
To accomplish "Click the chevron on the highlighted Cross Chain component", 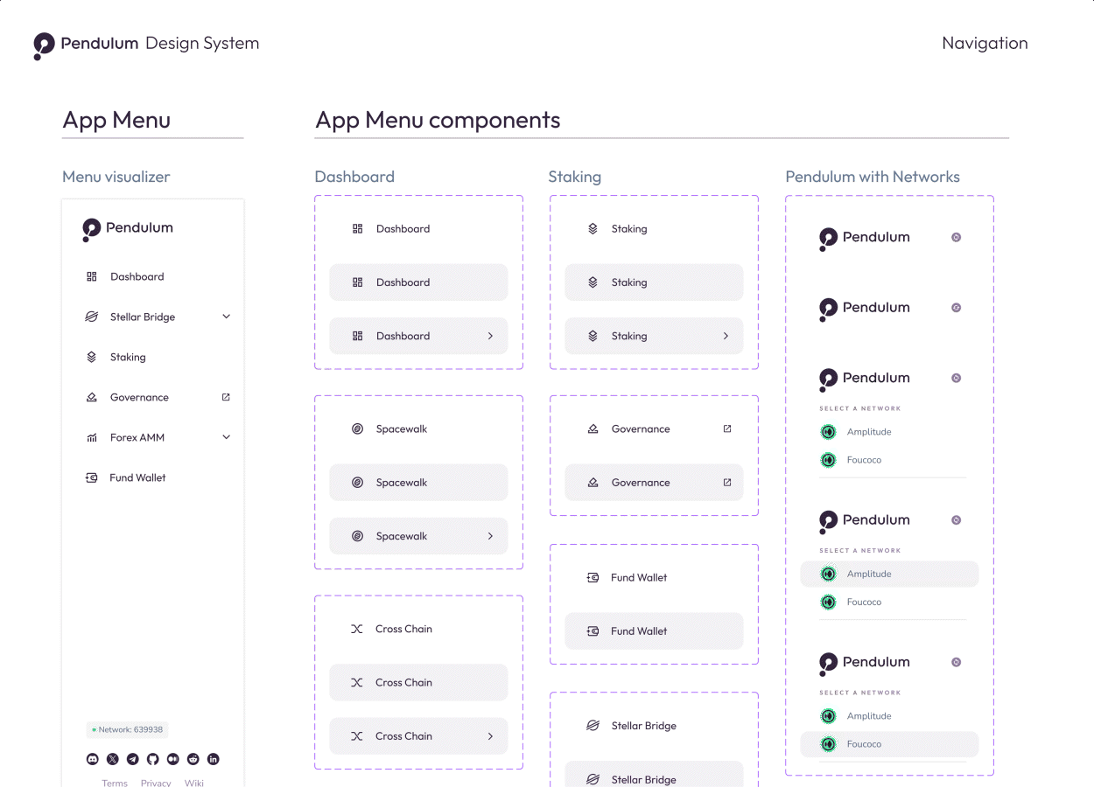I will [x=490, y=736].
